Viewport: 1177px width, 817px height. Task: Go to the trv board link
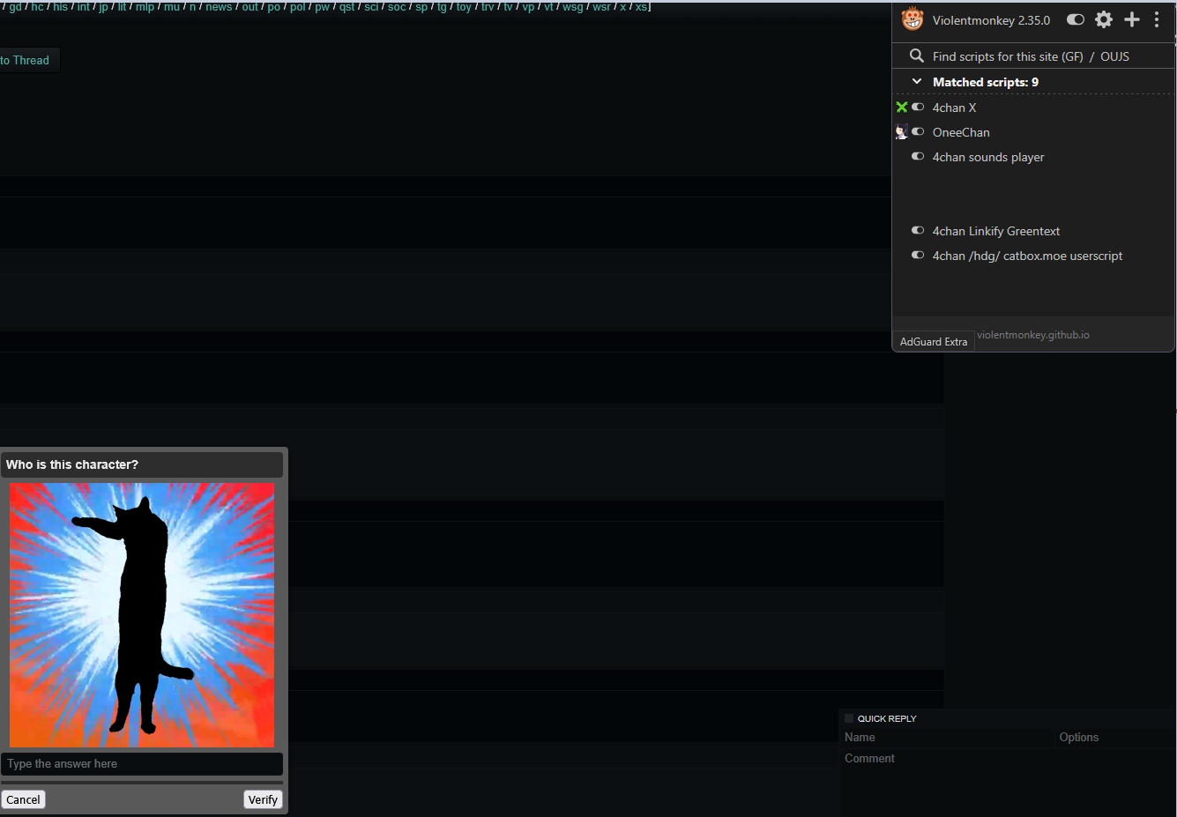coord(488,7)
